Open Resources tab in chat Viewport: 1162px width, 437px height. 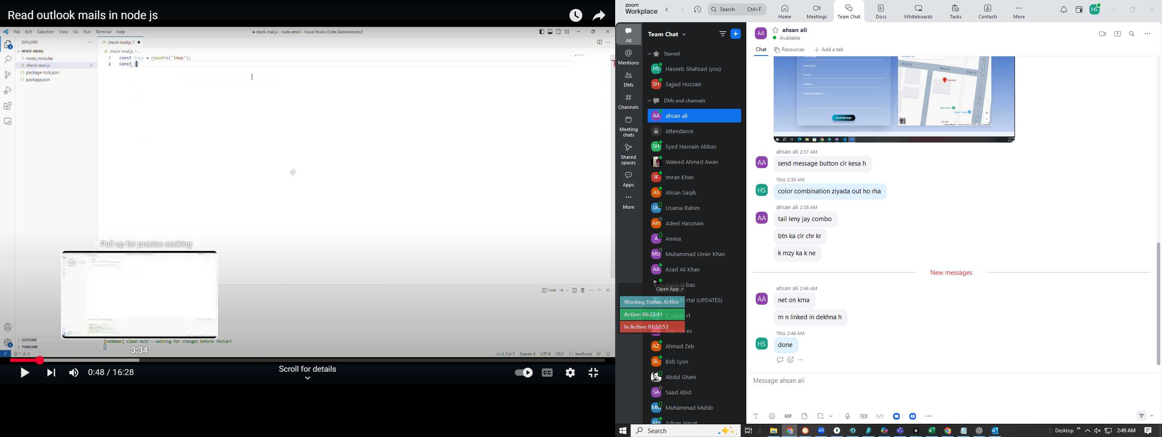pyautogui.click(x=789, y=50)
